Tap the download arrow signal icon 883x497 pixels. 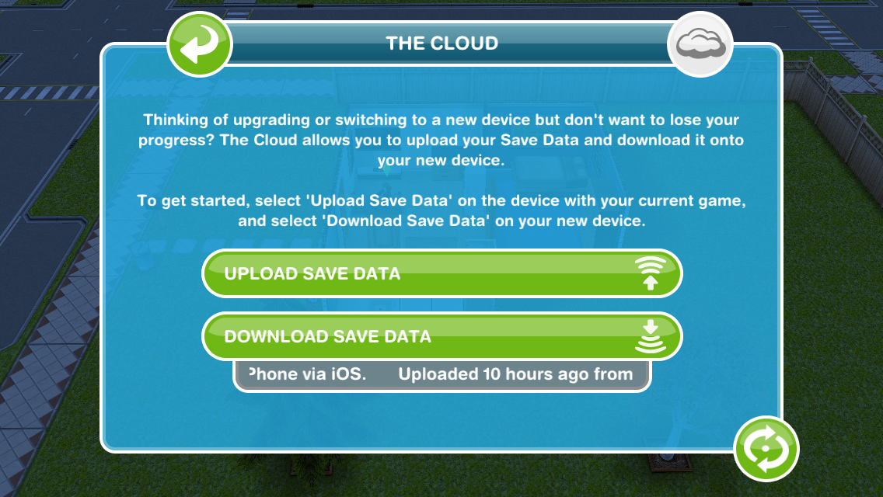point(651,336)
